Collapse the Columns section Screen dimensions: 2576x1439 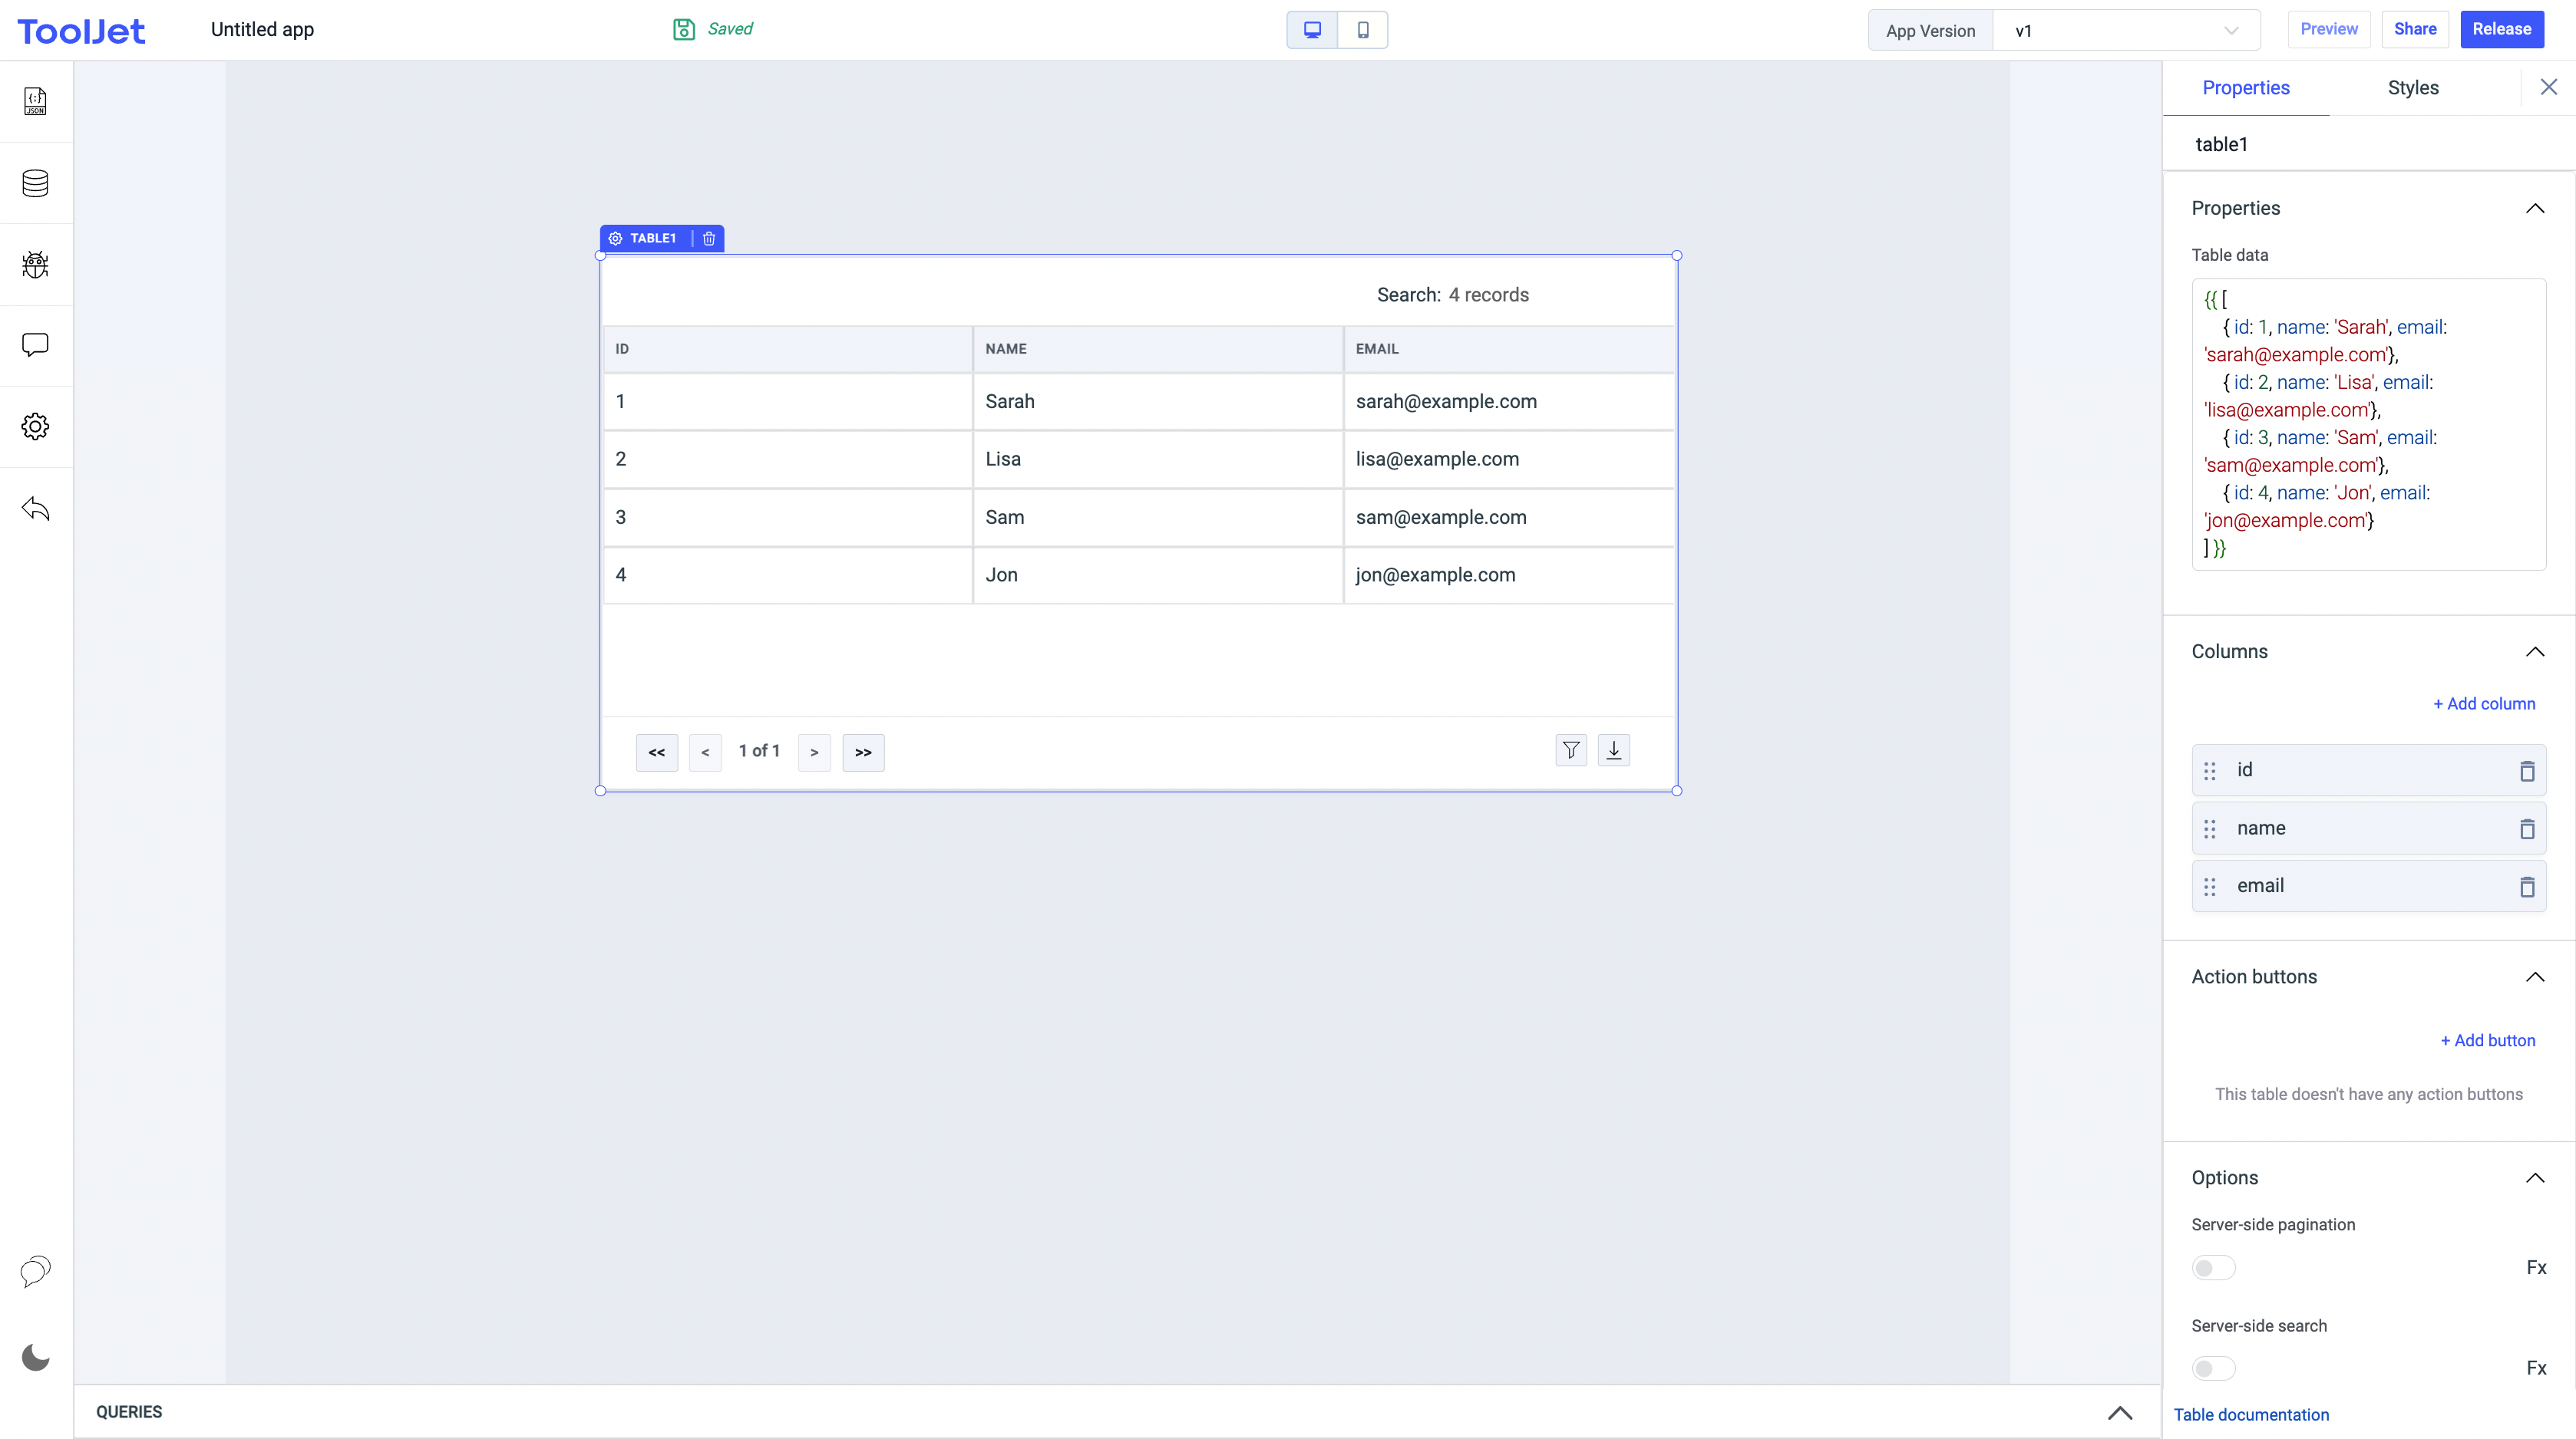coord(2534,651)
